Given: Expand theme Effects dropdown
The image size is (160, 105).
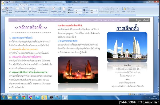Looking at the screenshot, I should coord(10,12).
